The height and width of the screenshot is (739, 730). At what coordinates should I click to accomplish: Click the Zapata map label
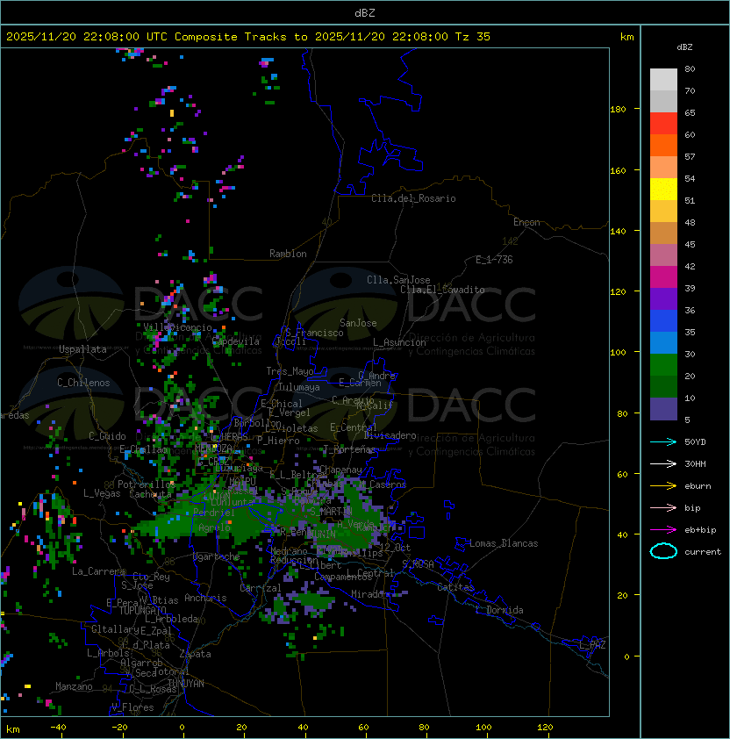(x=195, y=654)
